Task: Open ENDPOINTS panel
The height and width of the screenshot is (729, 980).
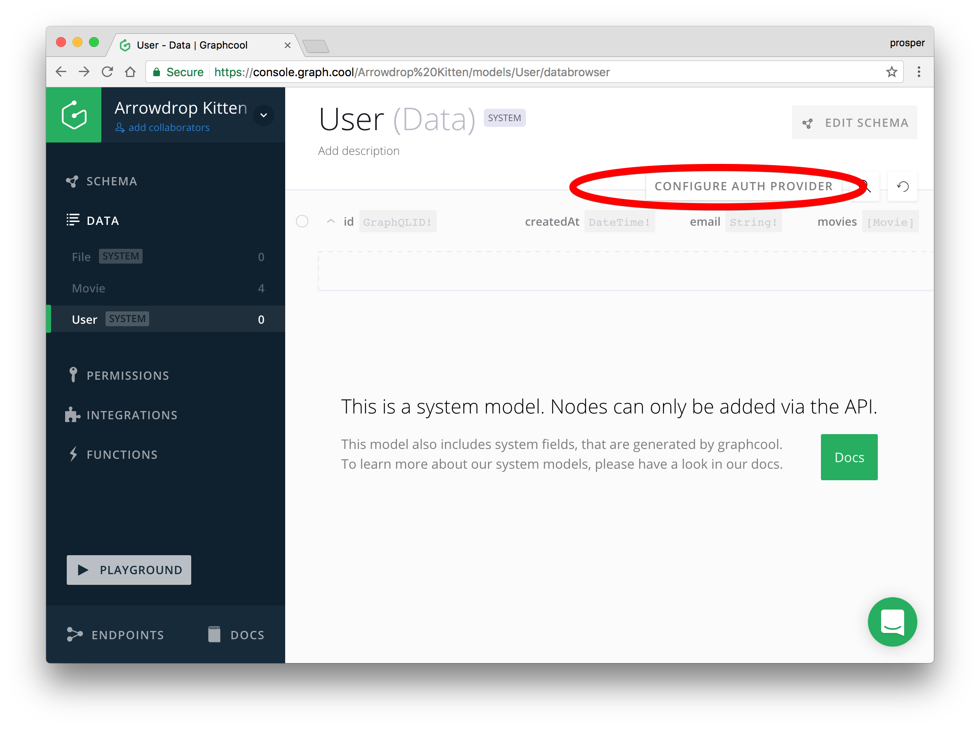Action: tap(115, 635)
